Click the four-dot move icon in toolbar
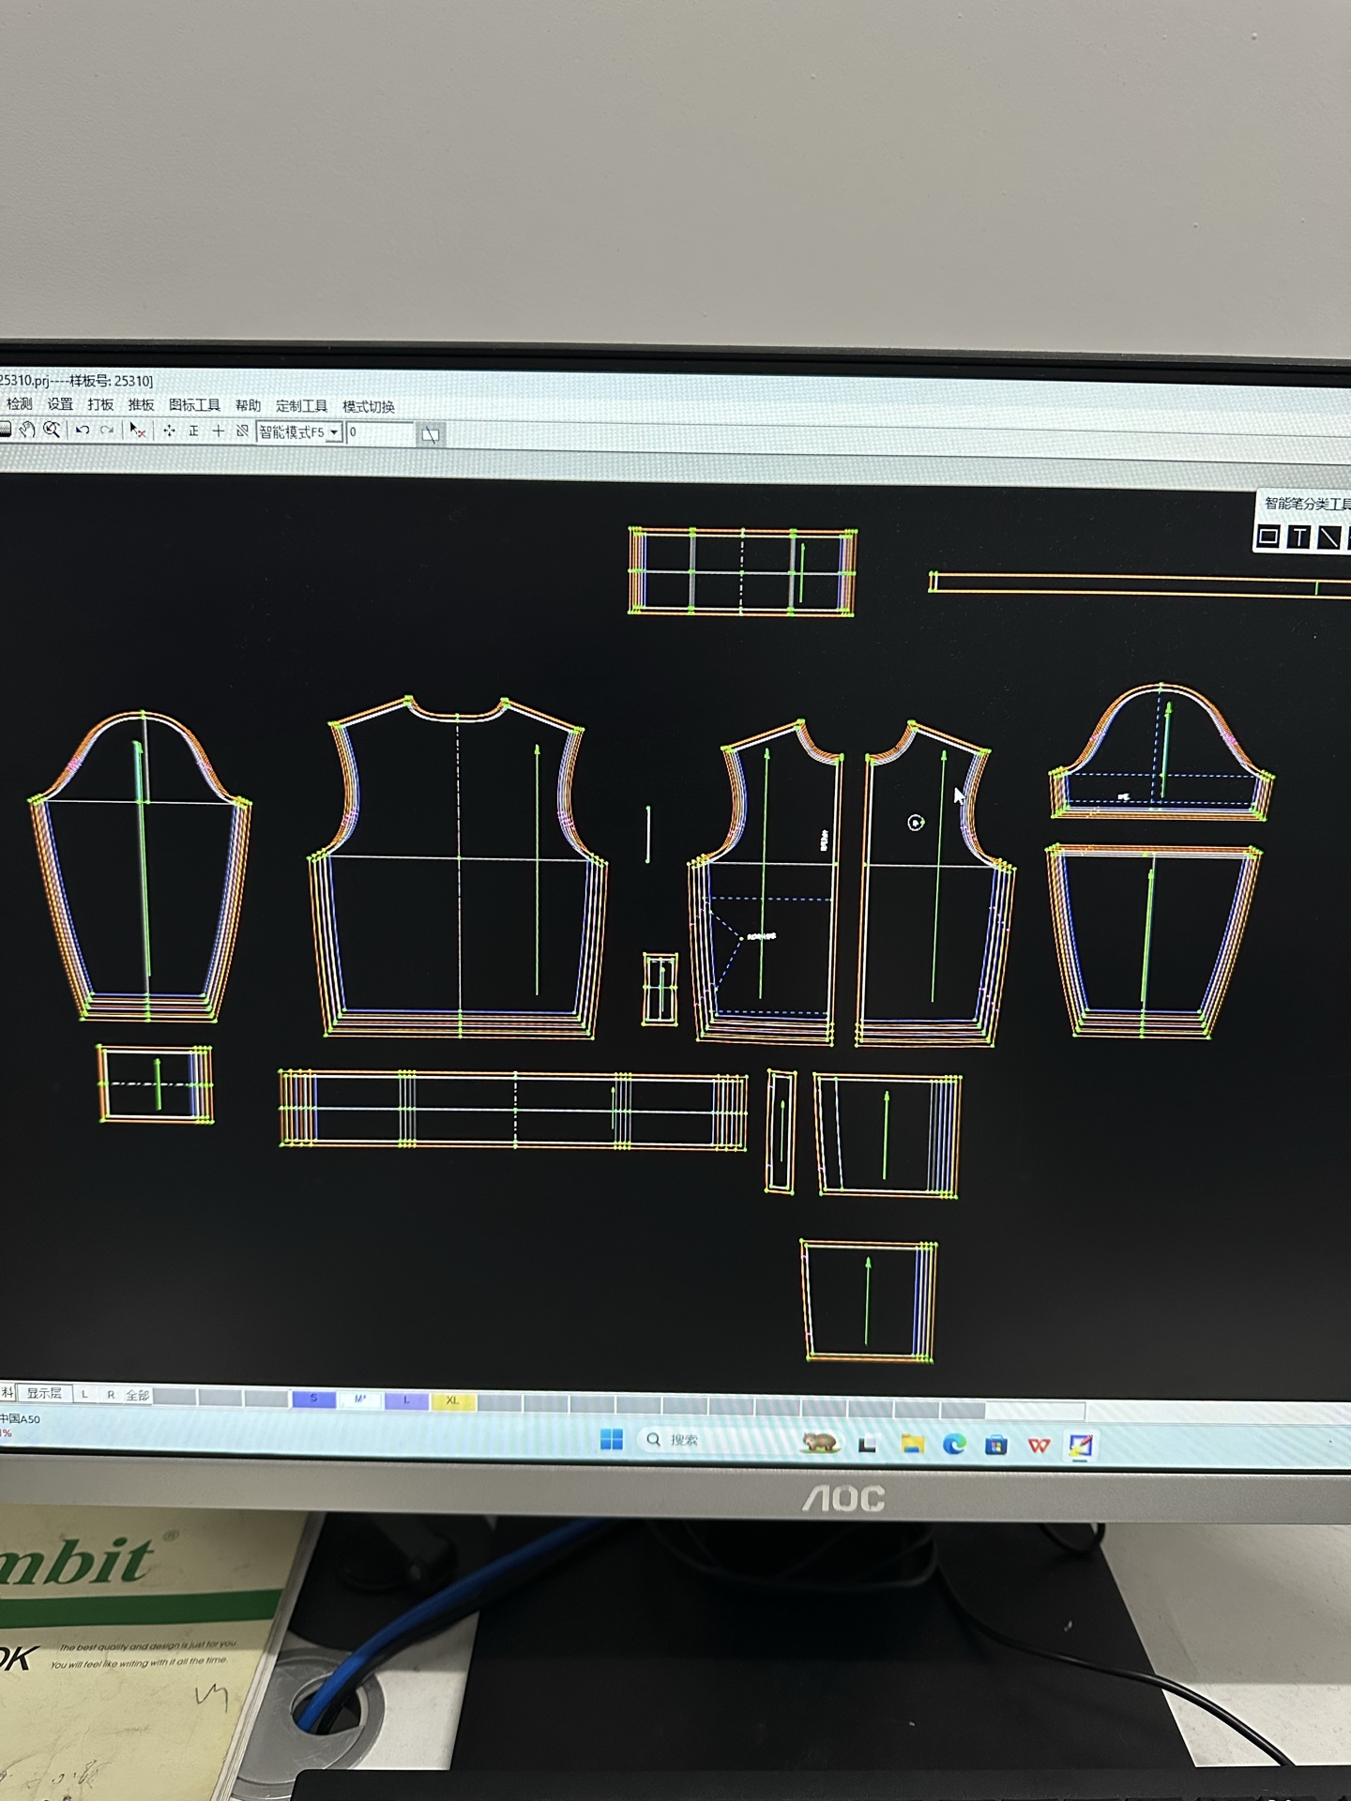Image resolution: width=1351 pixels, height=1801 pixels. (x=169, y=431)
